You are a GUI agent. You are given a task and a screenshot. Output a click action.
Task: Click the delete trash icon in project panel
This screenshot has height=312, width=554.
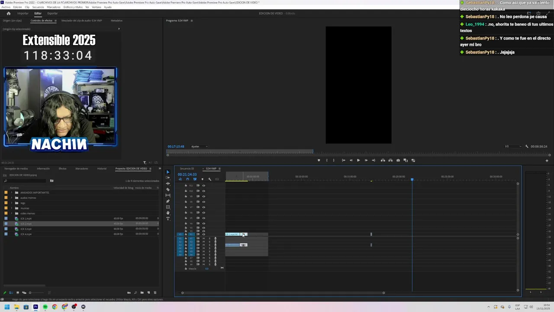coord(155,292)
